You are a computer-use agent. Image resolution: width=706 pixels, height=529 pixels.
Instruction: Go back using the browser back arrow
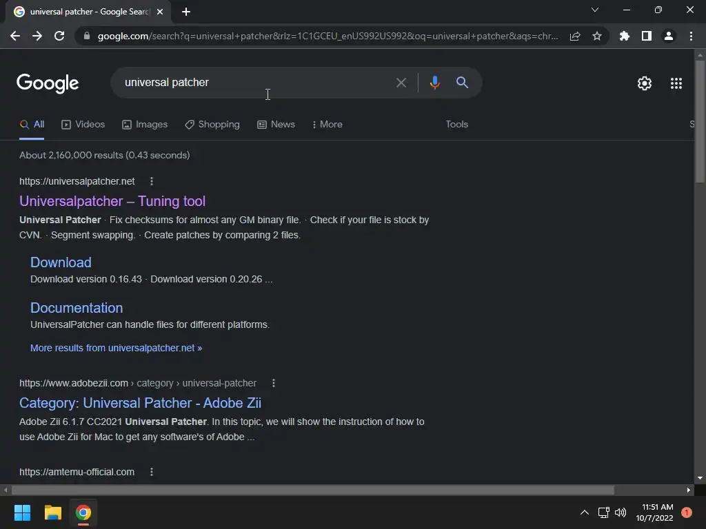[x=15, y=36]
